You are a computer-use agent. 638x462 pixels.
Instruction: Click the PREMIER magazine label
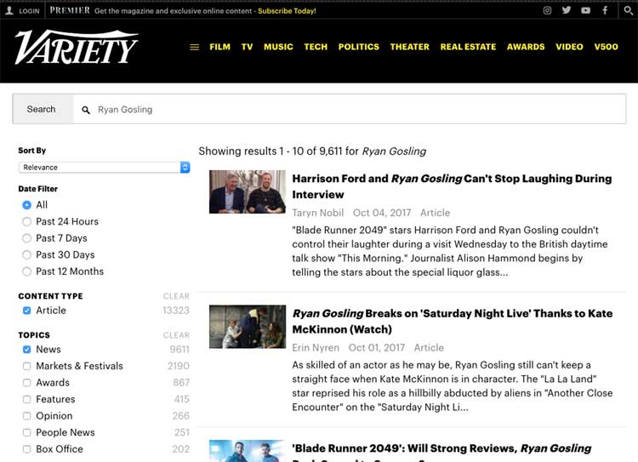tap(70, 10)
